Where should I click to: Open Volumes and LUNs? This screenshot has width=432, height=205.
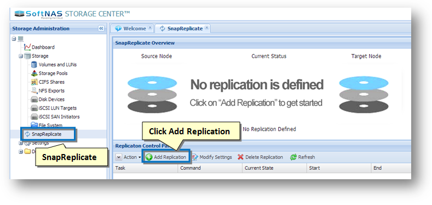click(57, 65)
